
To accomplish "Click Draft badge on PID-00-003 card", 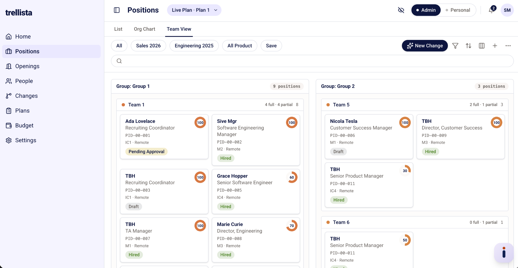I will click(134, 207).
